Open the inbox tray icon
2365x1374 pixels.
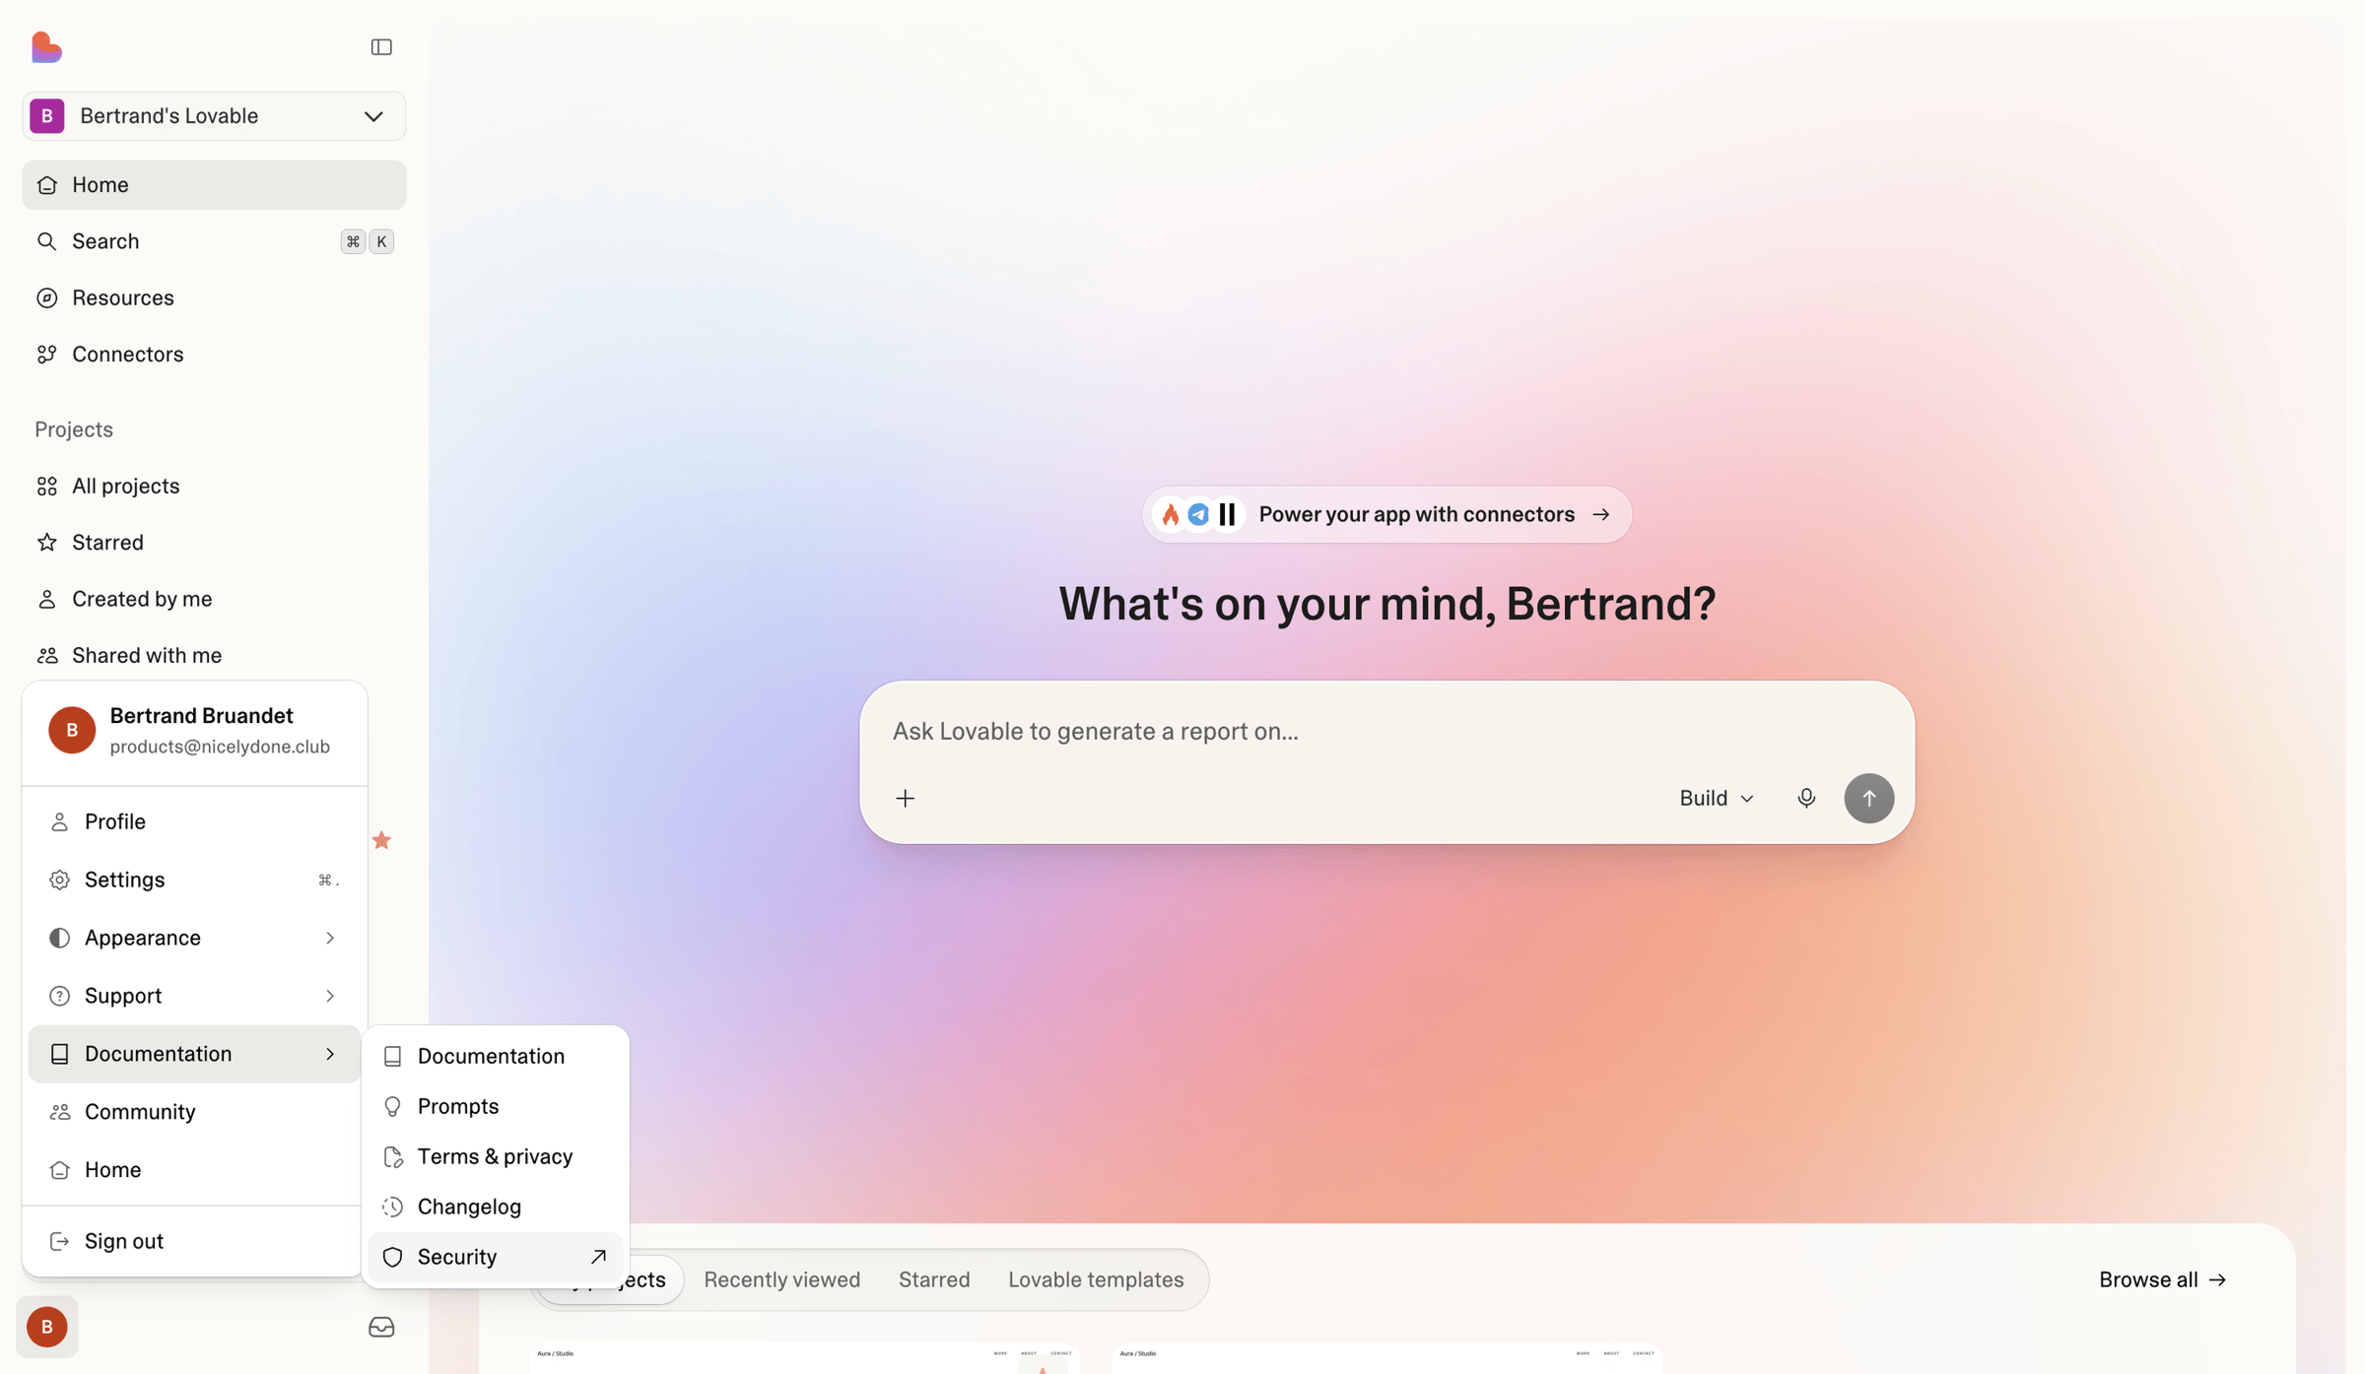point(381,1327)
